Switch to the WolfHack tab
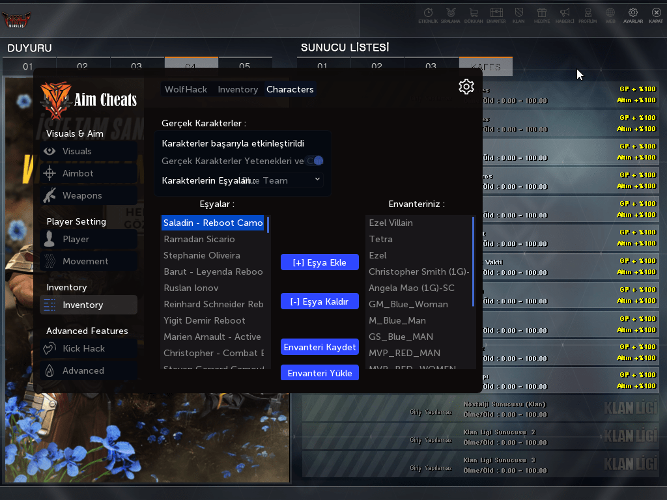The height and width of the screenshot is (500, 667). [186, 89]
